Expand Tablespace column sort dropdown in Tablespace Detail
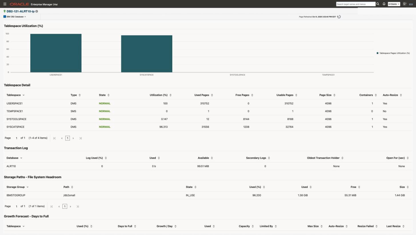 click(x=23, y=95)
